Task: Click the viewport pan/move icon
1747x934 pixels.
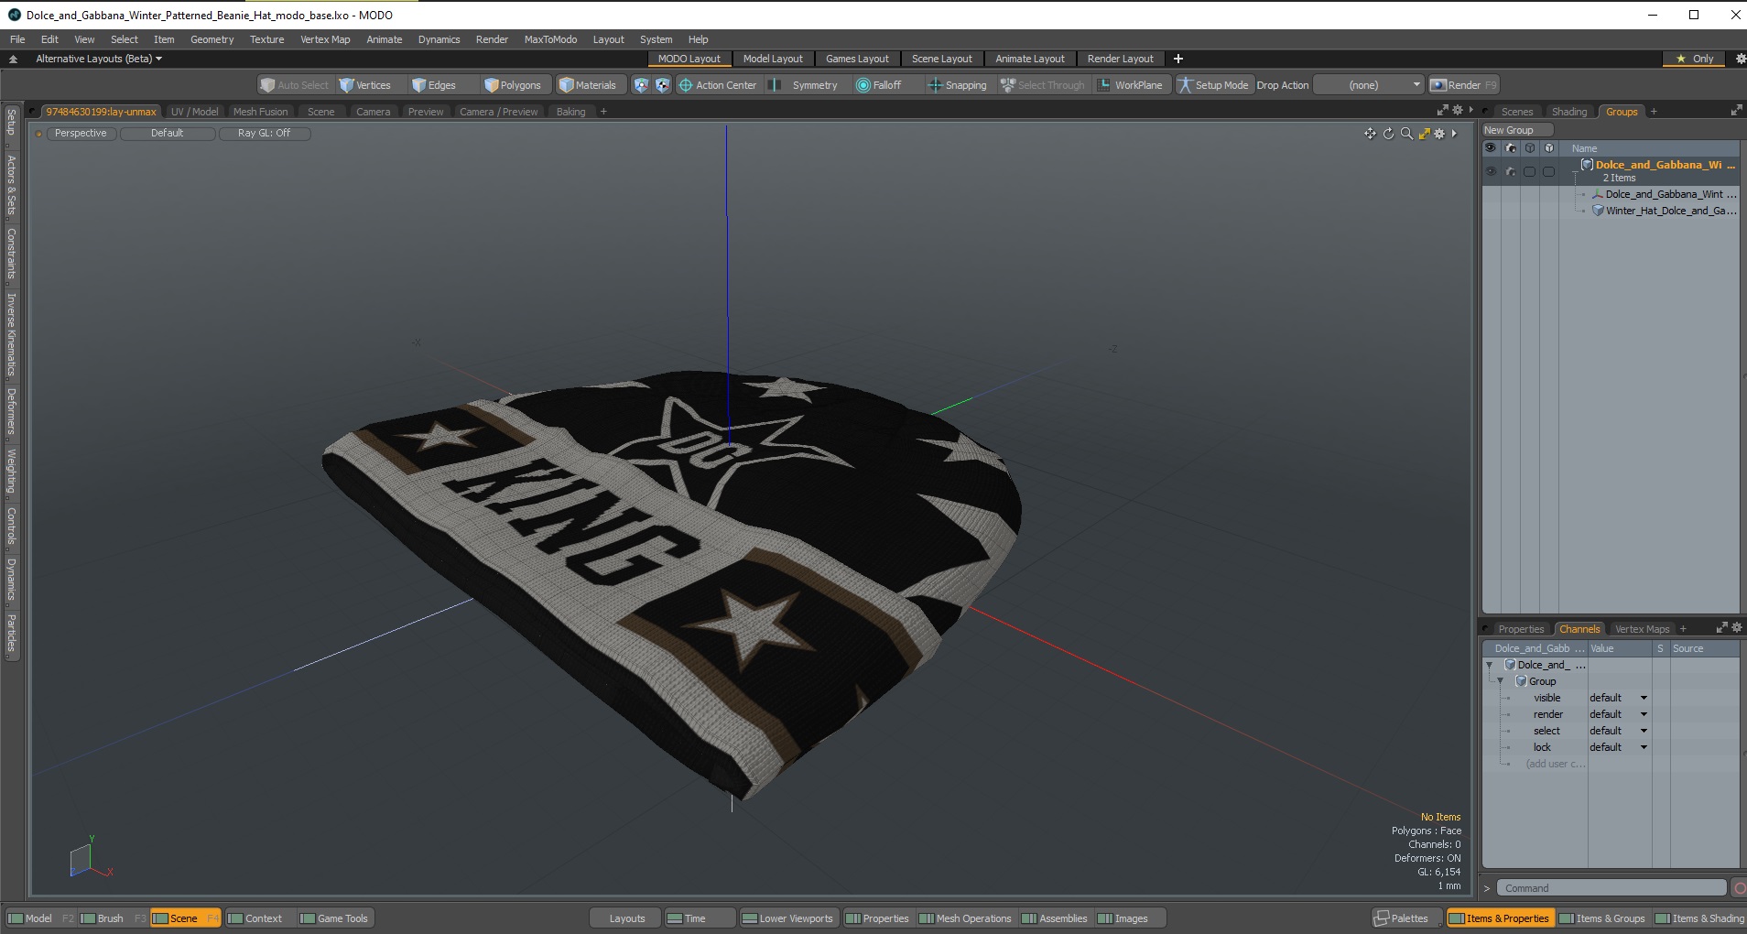Action: [x=1370, y=134]
